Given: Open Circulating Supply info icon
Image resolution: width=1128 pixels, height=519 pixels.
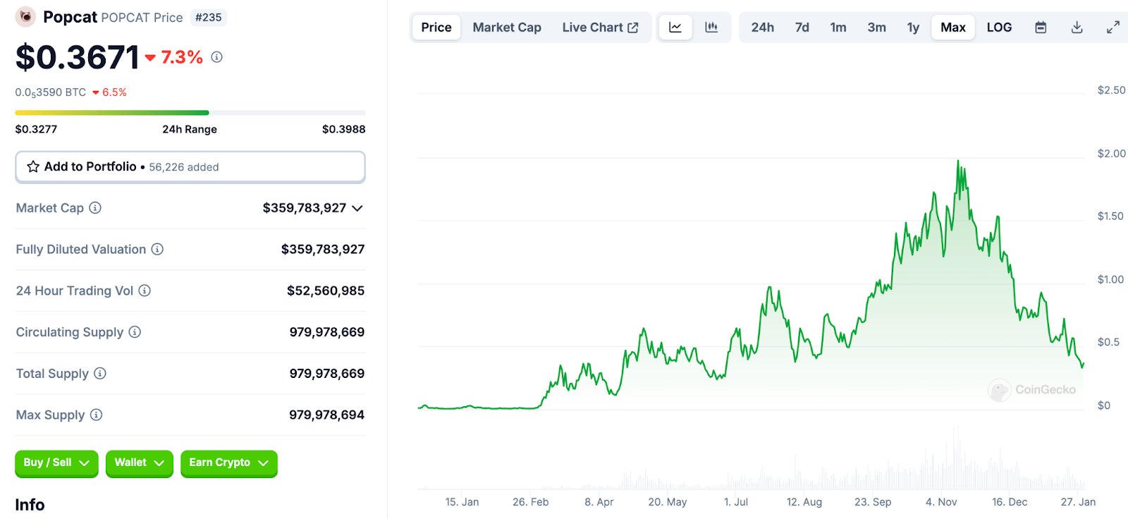Looking at the screenshot, I should tap(135, 332).
